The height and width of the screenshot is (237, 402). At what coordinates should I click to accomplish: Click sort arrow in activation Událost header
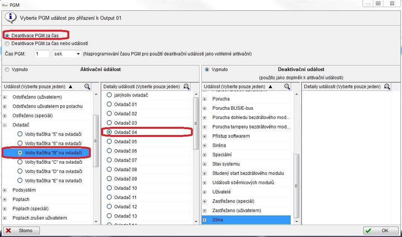point(71,87)
